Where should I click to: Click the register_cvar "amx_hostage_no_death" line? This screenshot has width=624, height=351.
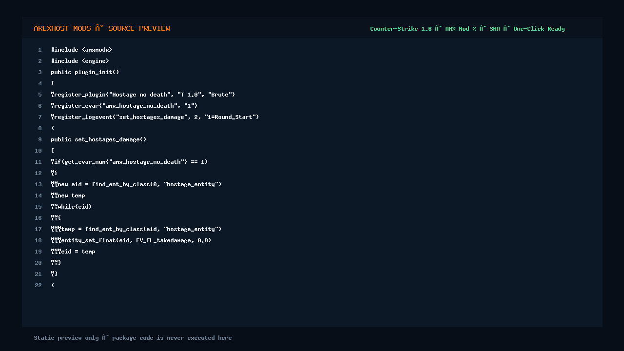[124, 106]
